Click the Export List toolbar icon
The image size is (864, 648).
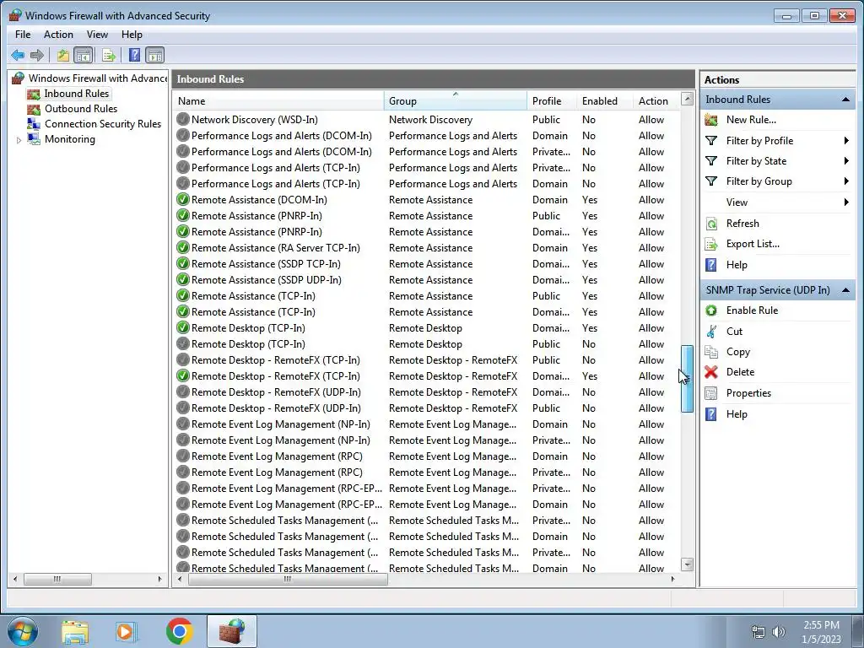(x=109, y=55)
